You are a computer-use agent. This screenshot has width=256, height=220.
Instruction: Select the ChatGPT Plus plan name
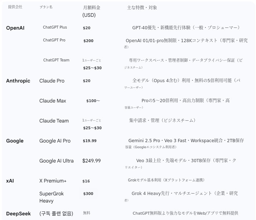coord(55,27)
